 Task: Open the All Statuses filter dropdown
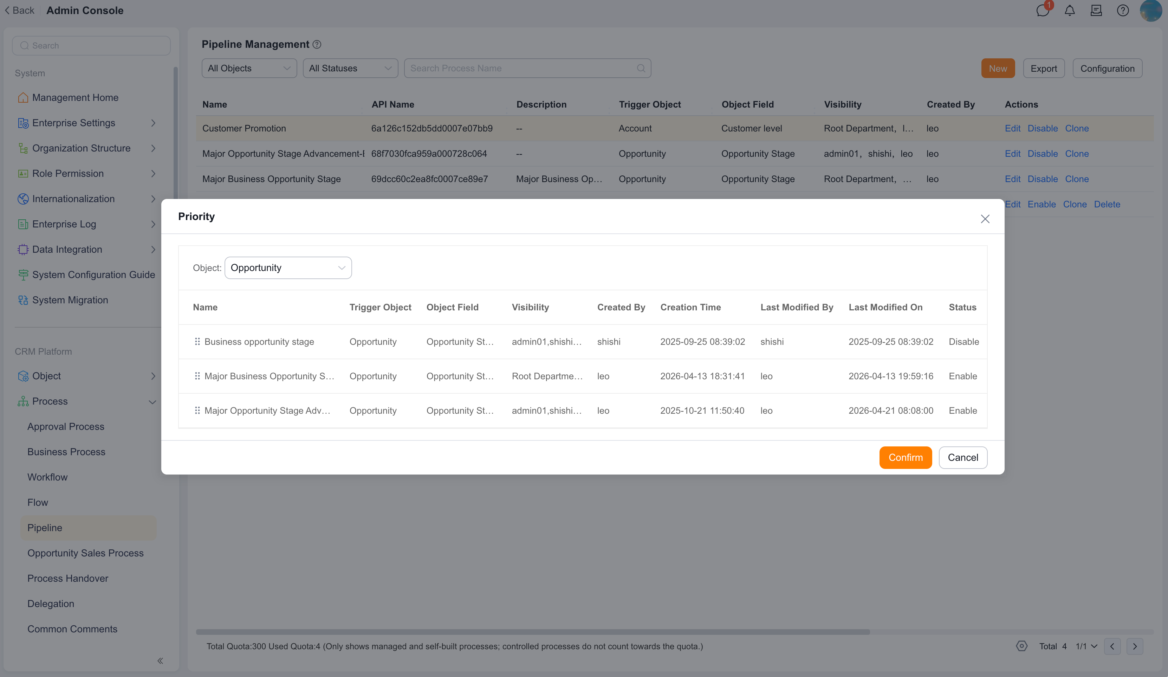tap(350, 68)
